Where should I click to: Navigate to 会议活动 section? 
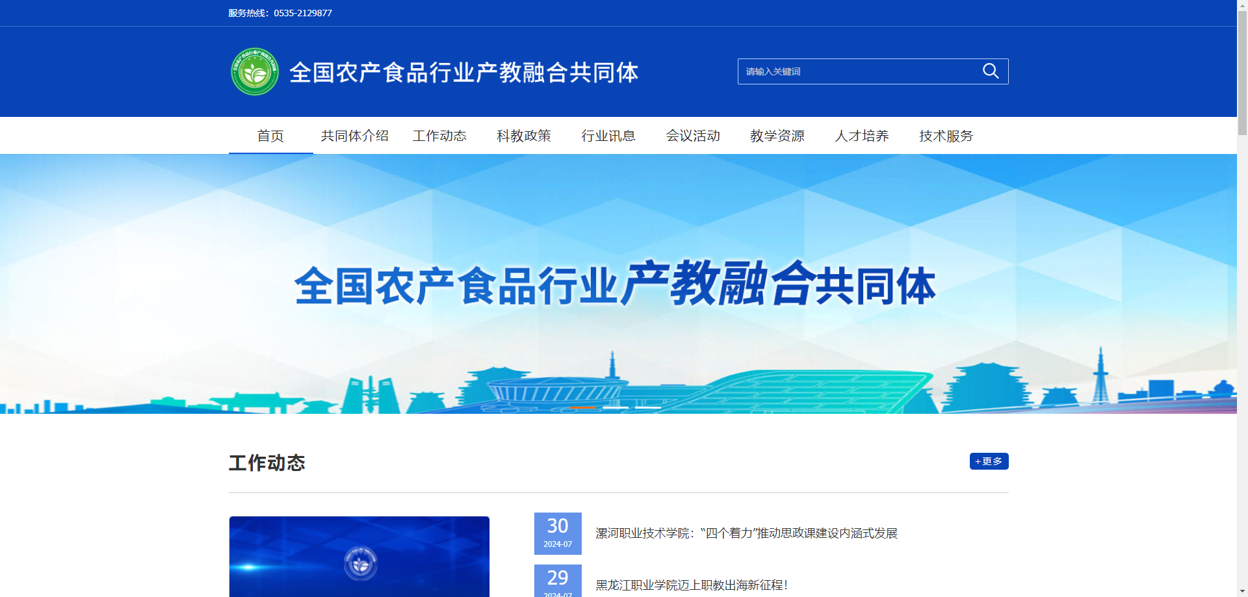point(693,136)
